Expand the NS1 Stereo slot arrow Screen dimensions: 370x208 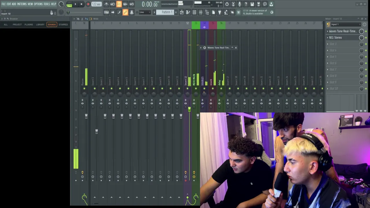point(328,38)
